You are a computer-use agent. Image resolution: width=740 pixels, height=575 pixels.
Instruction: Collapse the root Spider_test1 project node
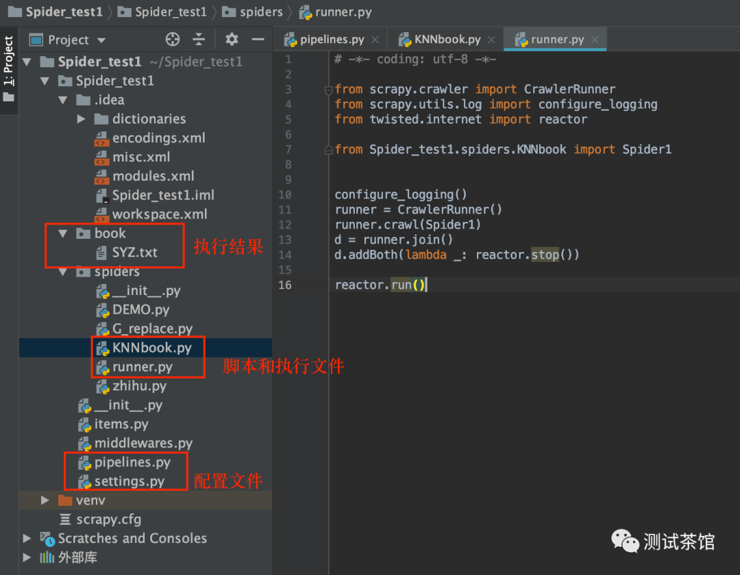tap(27, 62)
